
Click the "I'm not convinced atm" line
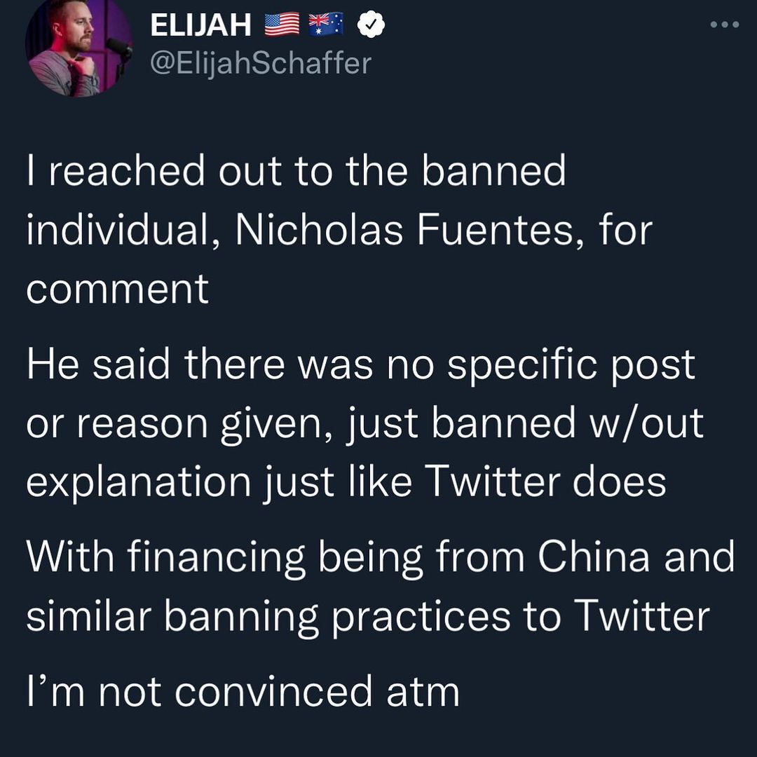click(243, 691)
